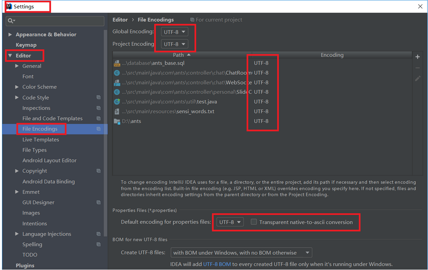Click the project-level icon beside Spelling
This screenshot has width=428, height=270.
[98, 245]
